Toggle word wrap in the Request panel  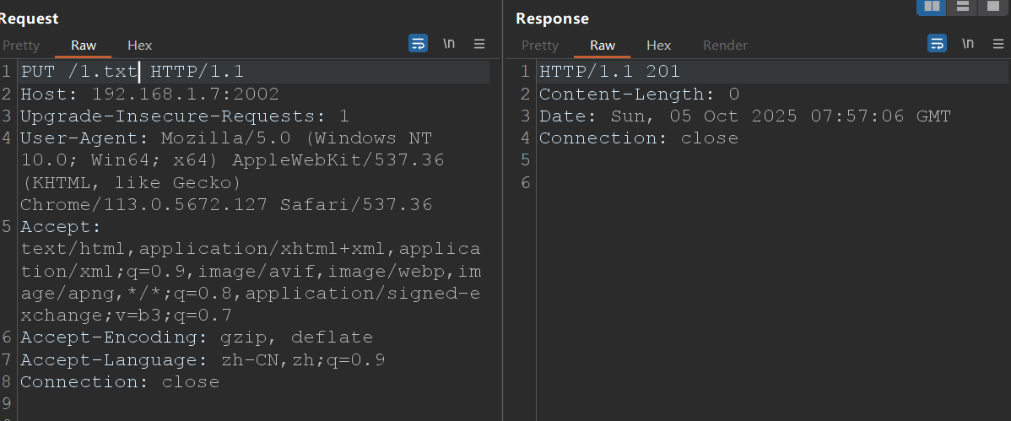coord(418,44)
